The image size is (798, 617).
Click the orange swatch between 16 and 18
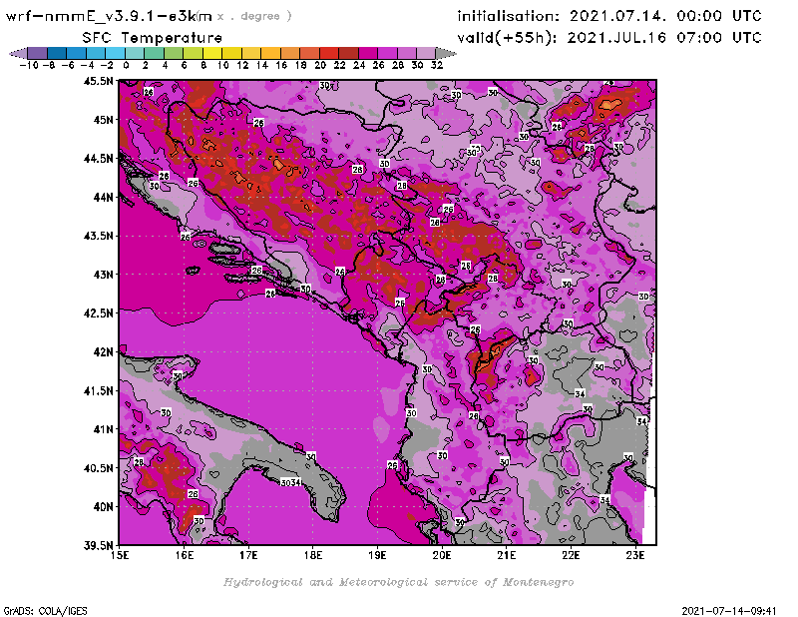click(x=289, y=53)
